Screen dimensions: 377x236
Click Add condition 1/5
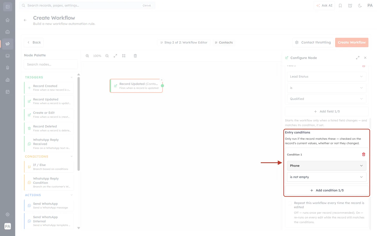pos(326,190)
